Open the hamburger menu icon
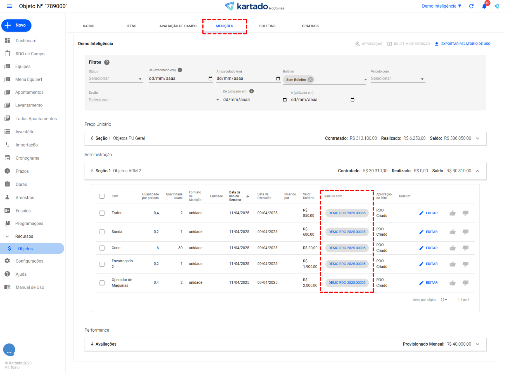Screen dimensions: 509x373 9,6
